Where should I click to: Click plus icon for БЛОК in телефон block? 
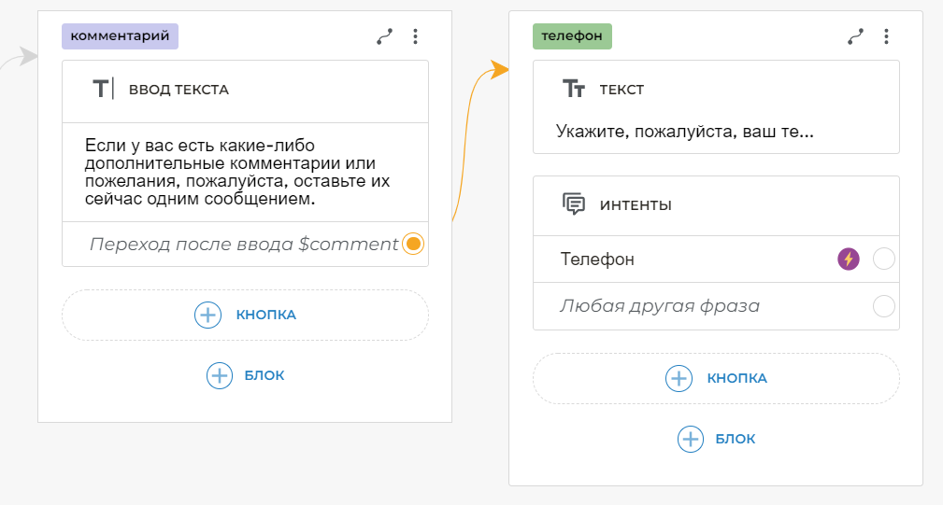point(690,439)
